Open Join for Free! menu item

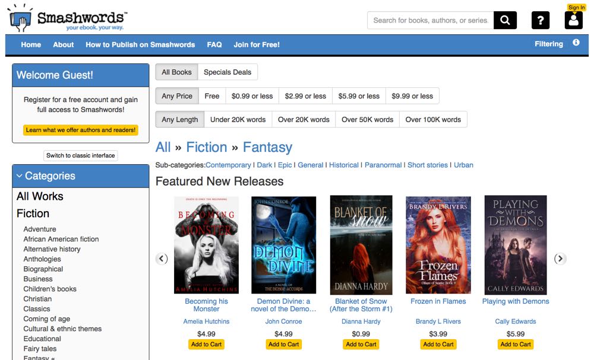click(x=257, y=44)
